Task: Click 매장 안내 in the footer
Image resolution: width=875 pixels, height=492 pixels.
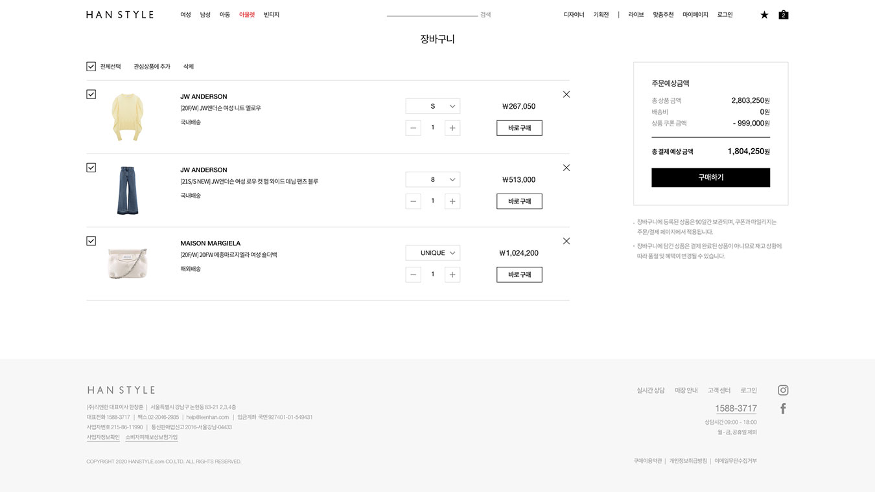Action: pyautogui.click(x=686, y=390)
